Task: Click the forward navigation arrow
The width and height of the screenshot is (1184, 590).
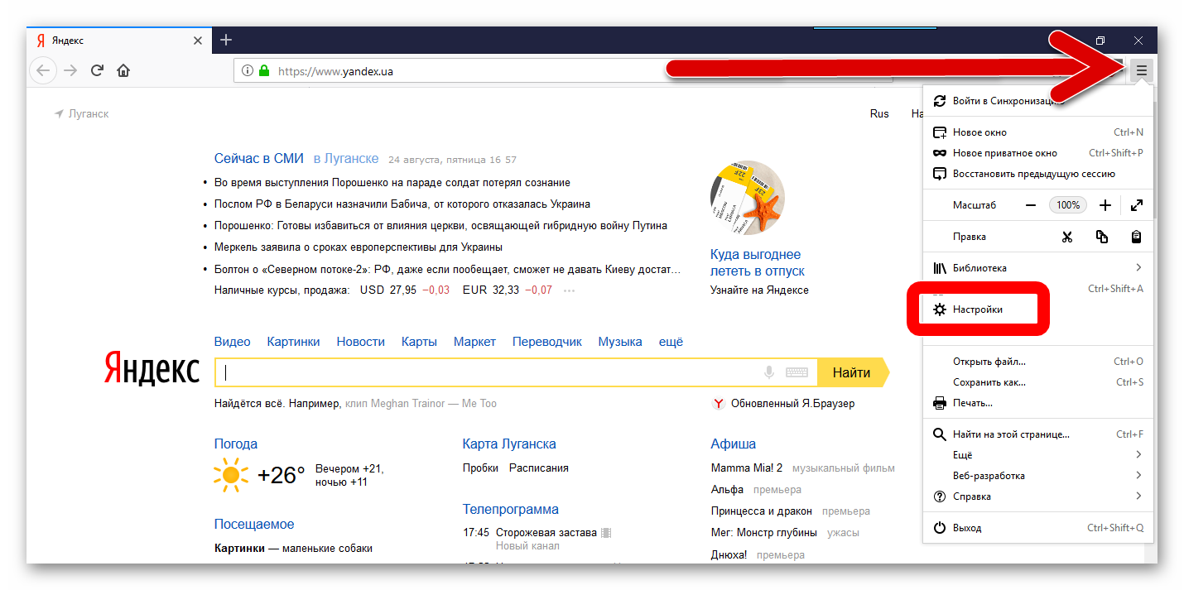Action: tap(70, 70)
